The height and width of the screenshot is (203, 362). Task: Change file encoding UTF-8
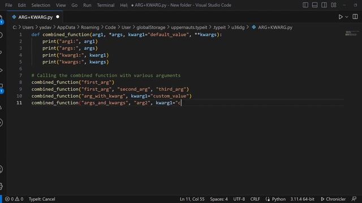239,199
